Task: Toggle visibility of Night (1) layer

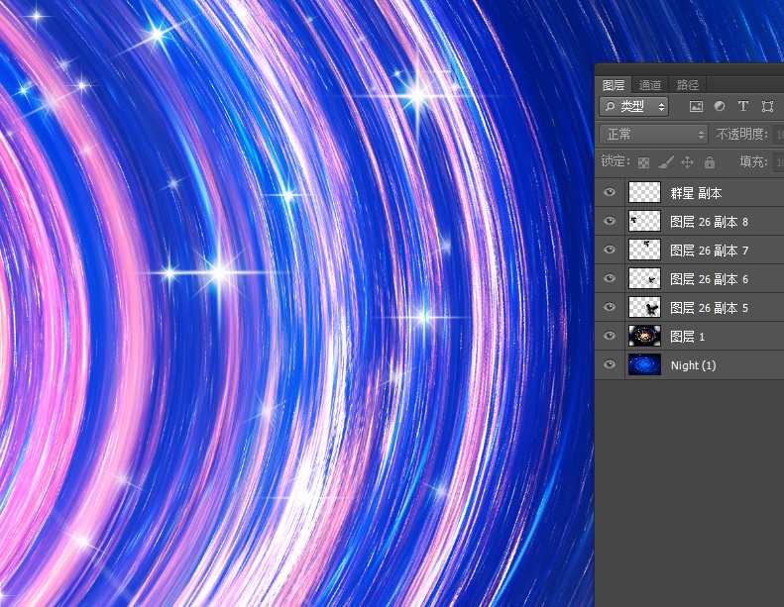Action: [x=610, y=364]
